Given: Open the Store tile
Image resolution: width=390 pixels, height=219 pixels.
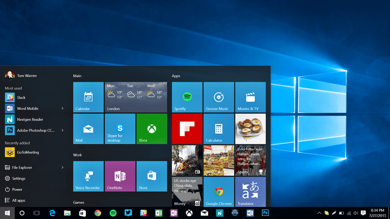Looking at the screenshot, I should 152,176.
